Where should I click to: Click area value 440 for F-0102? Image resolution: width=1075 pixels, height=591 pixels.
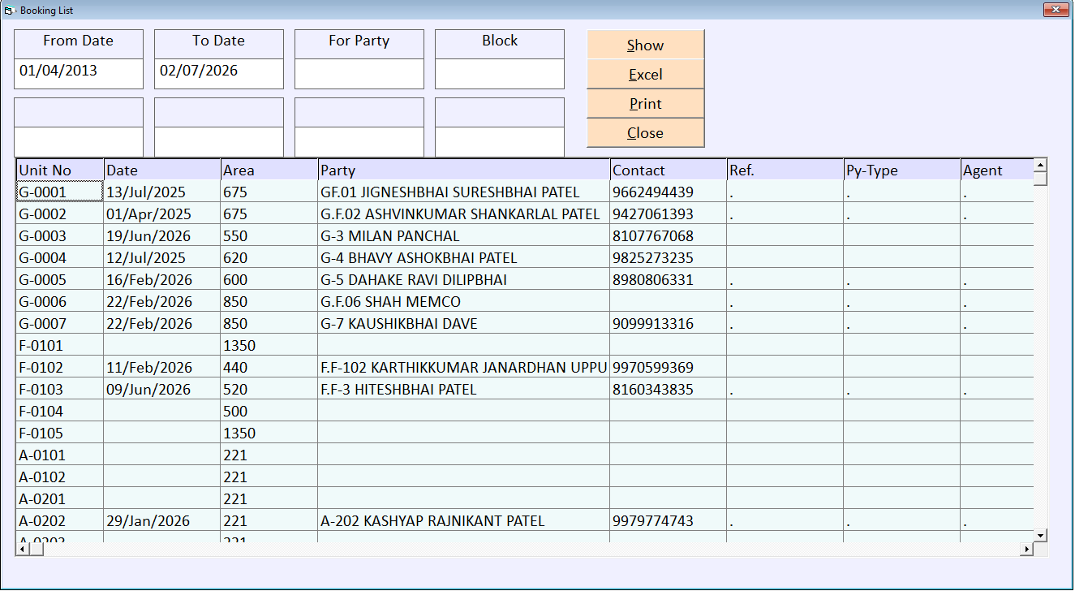tap(269, 368)
